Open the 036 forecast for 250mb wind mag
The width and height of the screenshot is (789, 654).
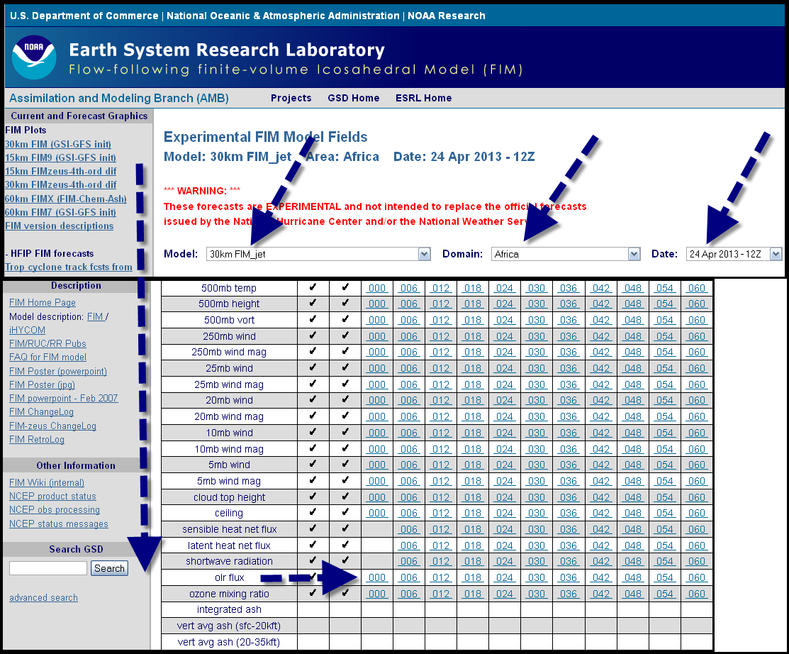tap(569, 353)
